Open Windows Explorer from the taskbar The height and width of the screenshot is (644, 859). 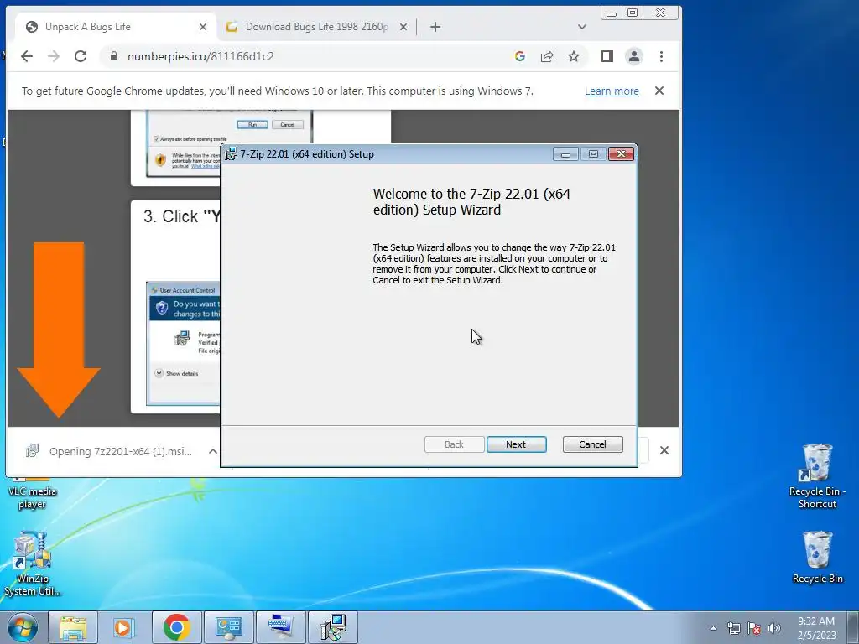pos(73,627)
